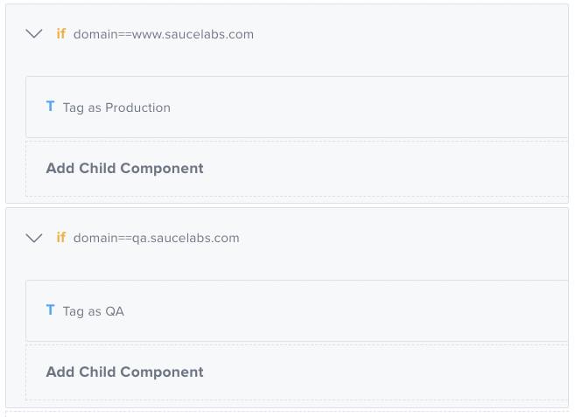Select the domain==qa.saucelabs.com condition text
This screenshot has width=576, height=417.
pyautogui.click(x=156, y=238)
